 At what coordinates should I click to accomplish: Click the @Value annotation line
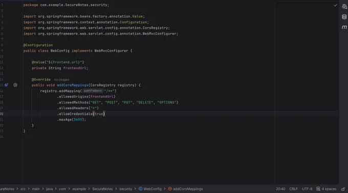58,62
